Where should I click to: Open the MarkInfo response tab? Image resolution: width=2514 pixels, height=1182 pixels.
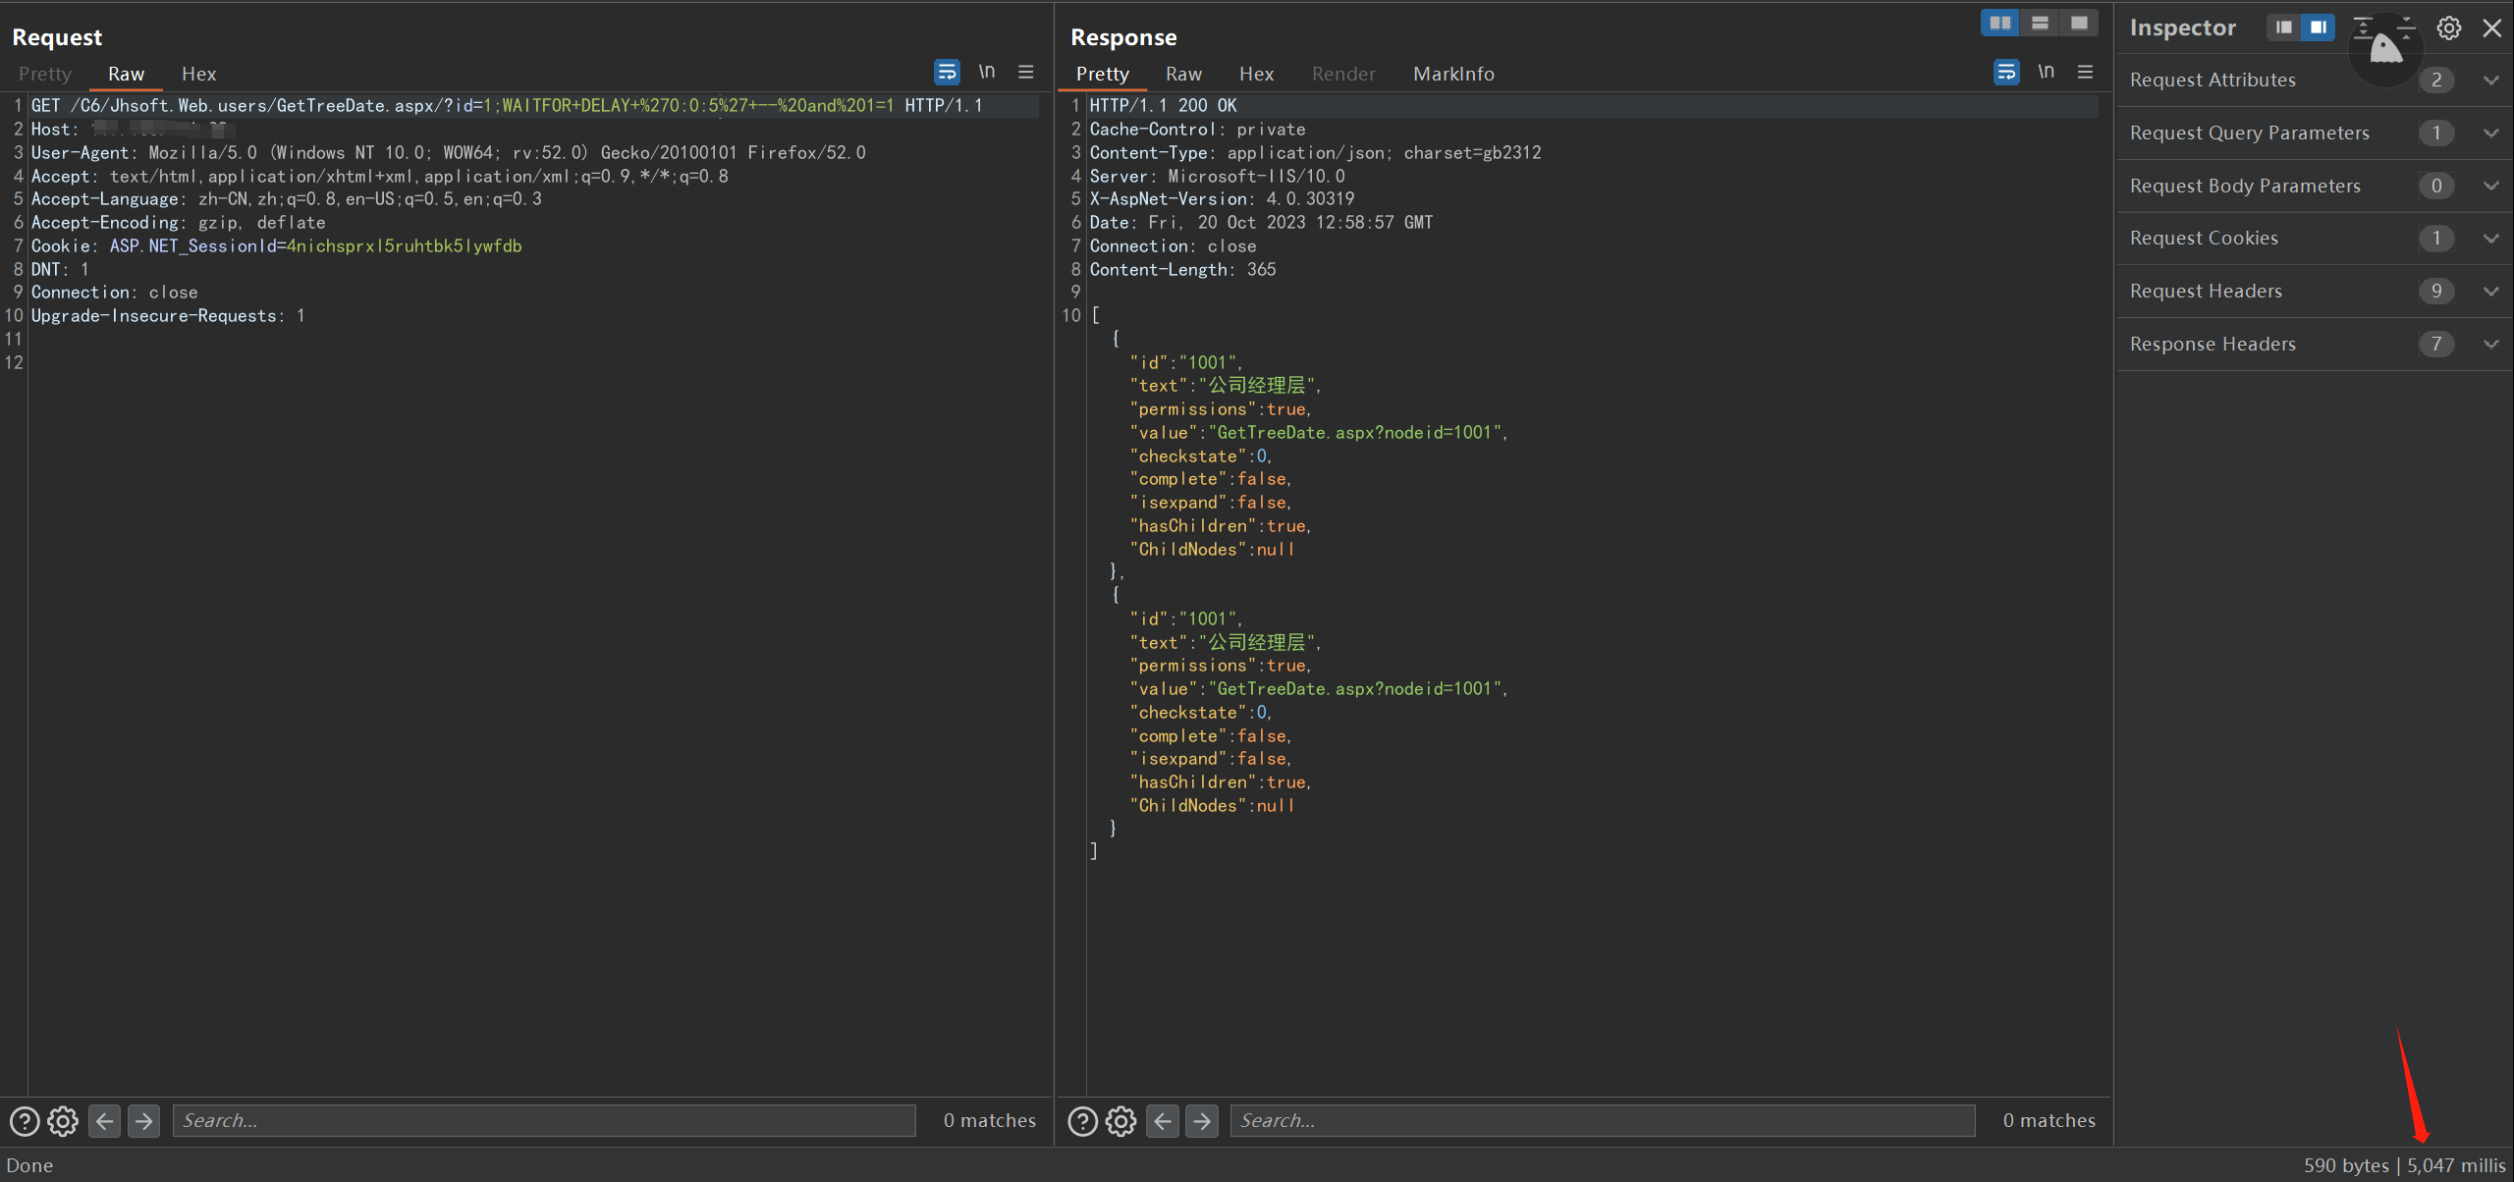coord(1453,74)
